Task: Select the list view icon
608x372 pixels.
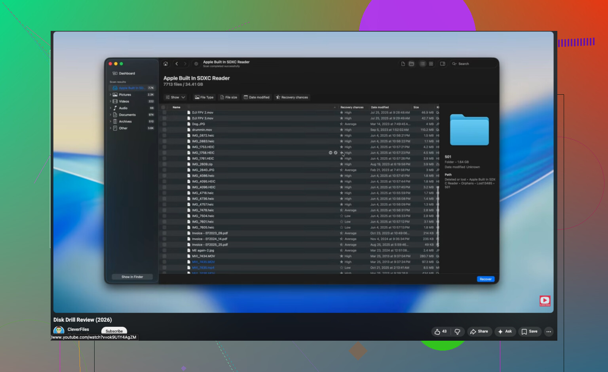Action: coord(423,64)
